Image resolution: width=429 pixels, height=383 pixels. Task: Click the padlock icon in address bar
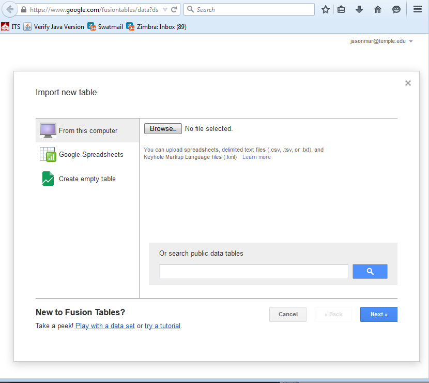click(x=24, y=10)
